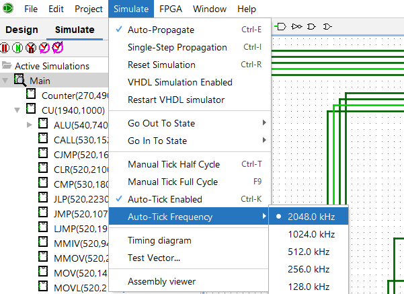Disable the Auto-Tick Enabled option
This screenshot has height=294, width=404.
[164, 199]
